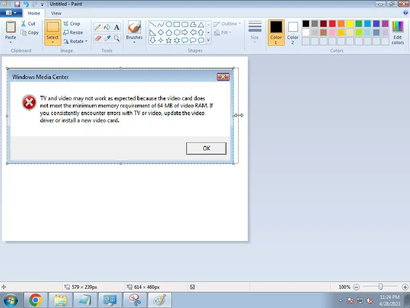This screenshot has width=410, height=308.
Task: Choose the Hexagon shape
Action: coord(177,32)
